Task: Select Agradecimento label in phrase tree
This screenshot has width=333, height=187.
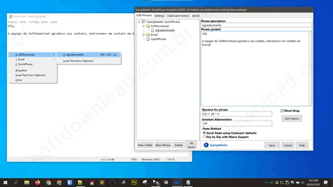Action: [x=165, y=30]
